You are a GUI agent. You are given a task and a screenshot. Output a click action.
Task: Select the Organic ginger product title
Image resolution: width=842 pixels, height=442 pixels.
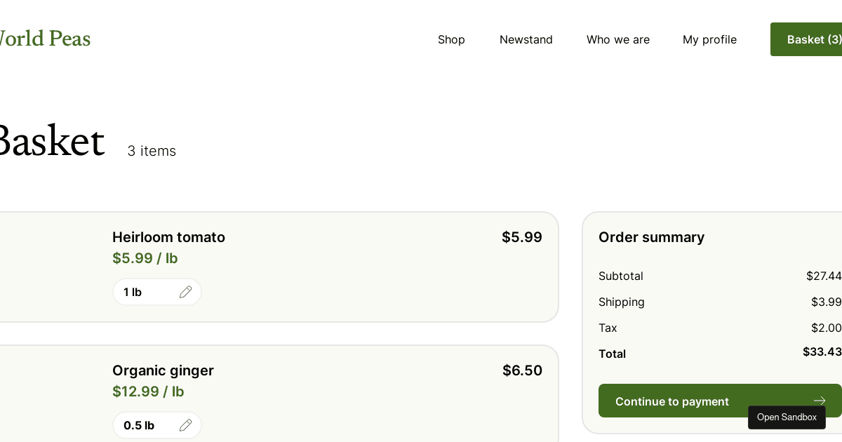click(x=163, y=370)
